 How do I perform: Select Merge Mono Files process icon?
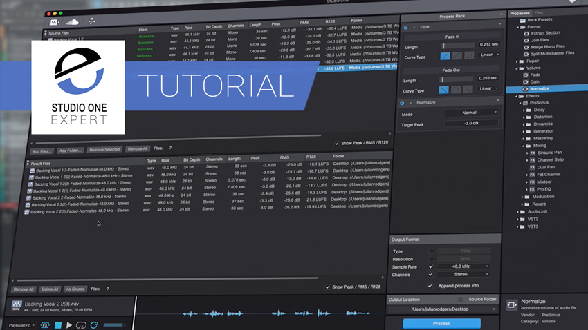pos(526,47)
